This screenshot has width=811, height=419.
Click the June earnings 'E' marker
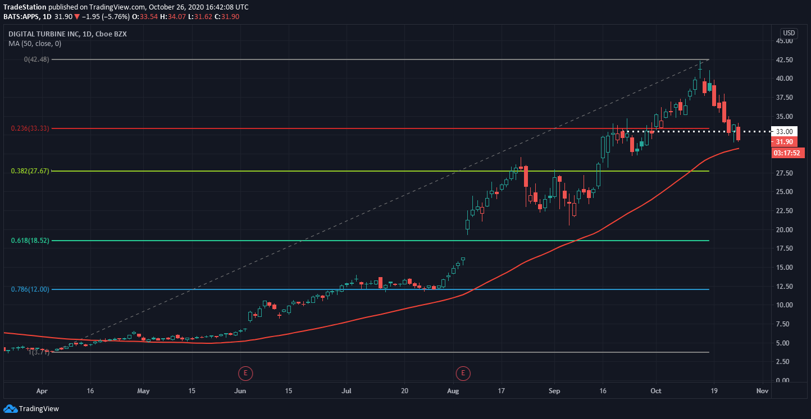[x=245, y=372]
